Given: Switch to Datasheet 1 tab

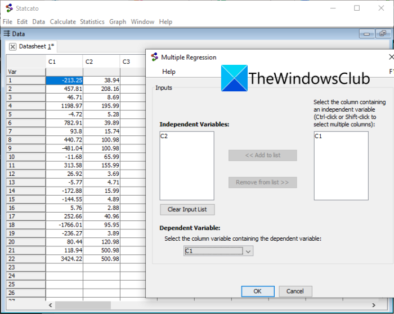Looking at the screenshot, I should pyautogui.click(x=37, y=46).
